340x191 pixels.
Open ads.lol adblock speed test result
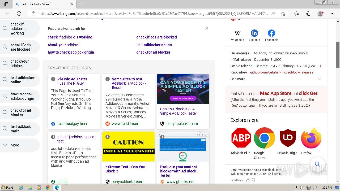tap(76, 139)
